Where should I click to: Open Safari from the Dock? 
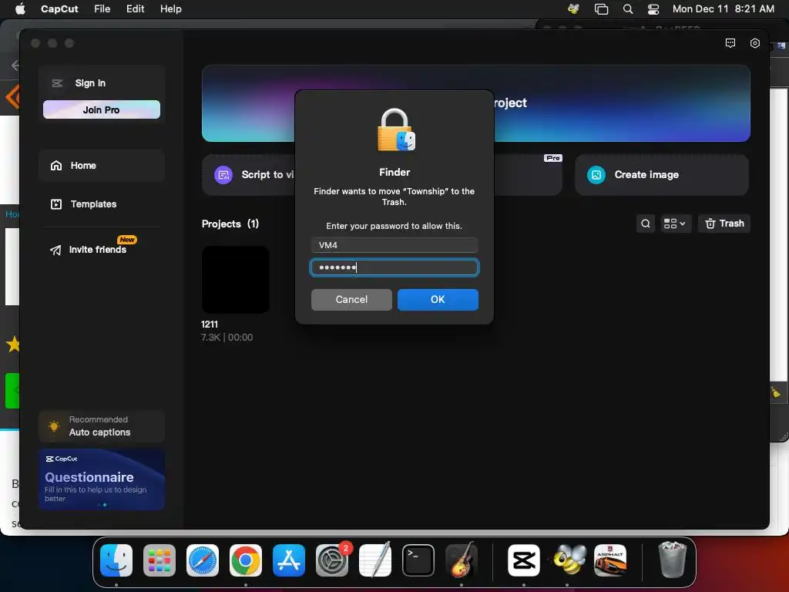203,560
